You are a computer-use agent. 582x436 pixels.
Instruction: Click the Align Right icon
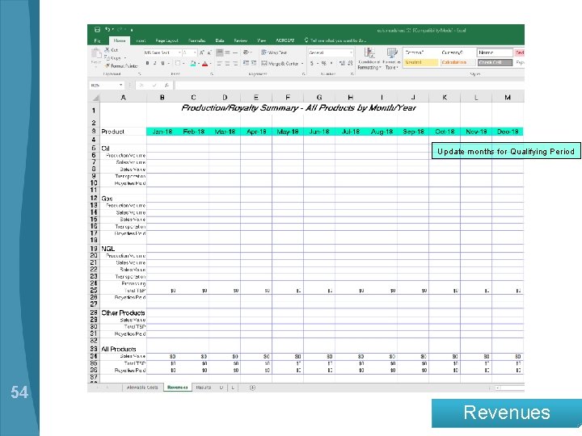235,64
